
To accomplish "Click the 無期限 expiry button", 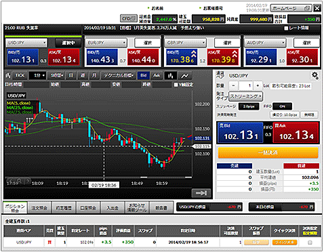I will point(309,115).
